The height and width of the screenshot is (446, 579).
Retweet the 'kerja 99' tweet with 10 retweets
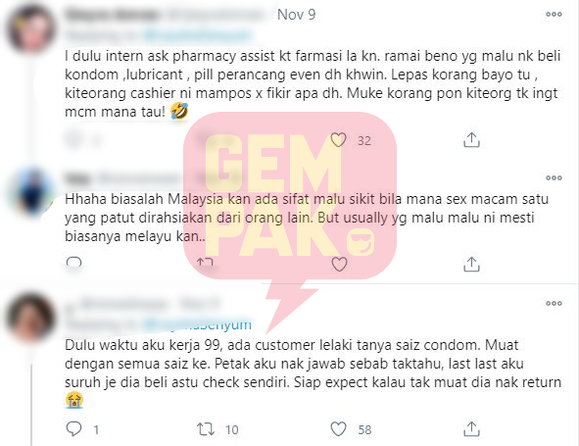click(206, 429)
